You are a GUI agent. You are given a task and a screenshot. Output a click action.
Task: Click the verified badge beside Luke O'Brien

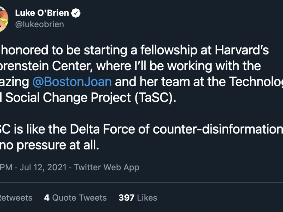click(76, 13)
